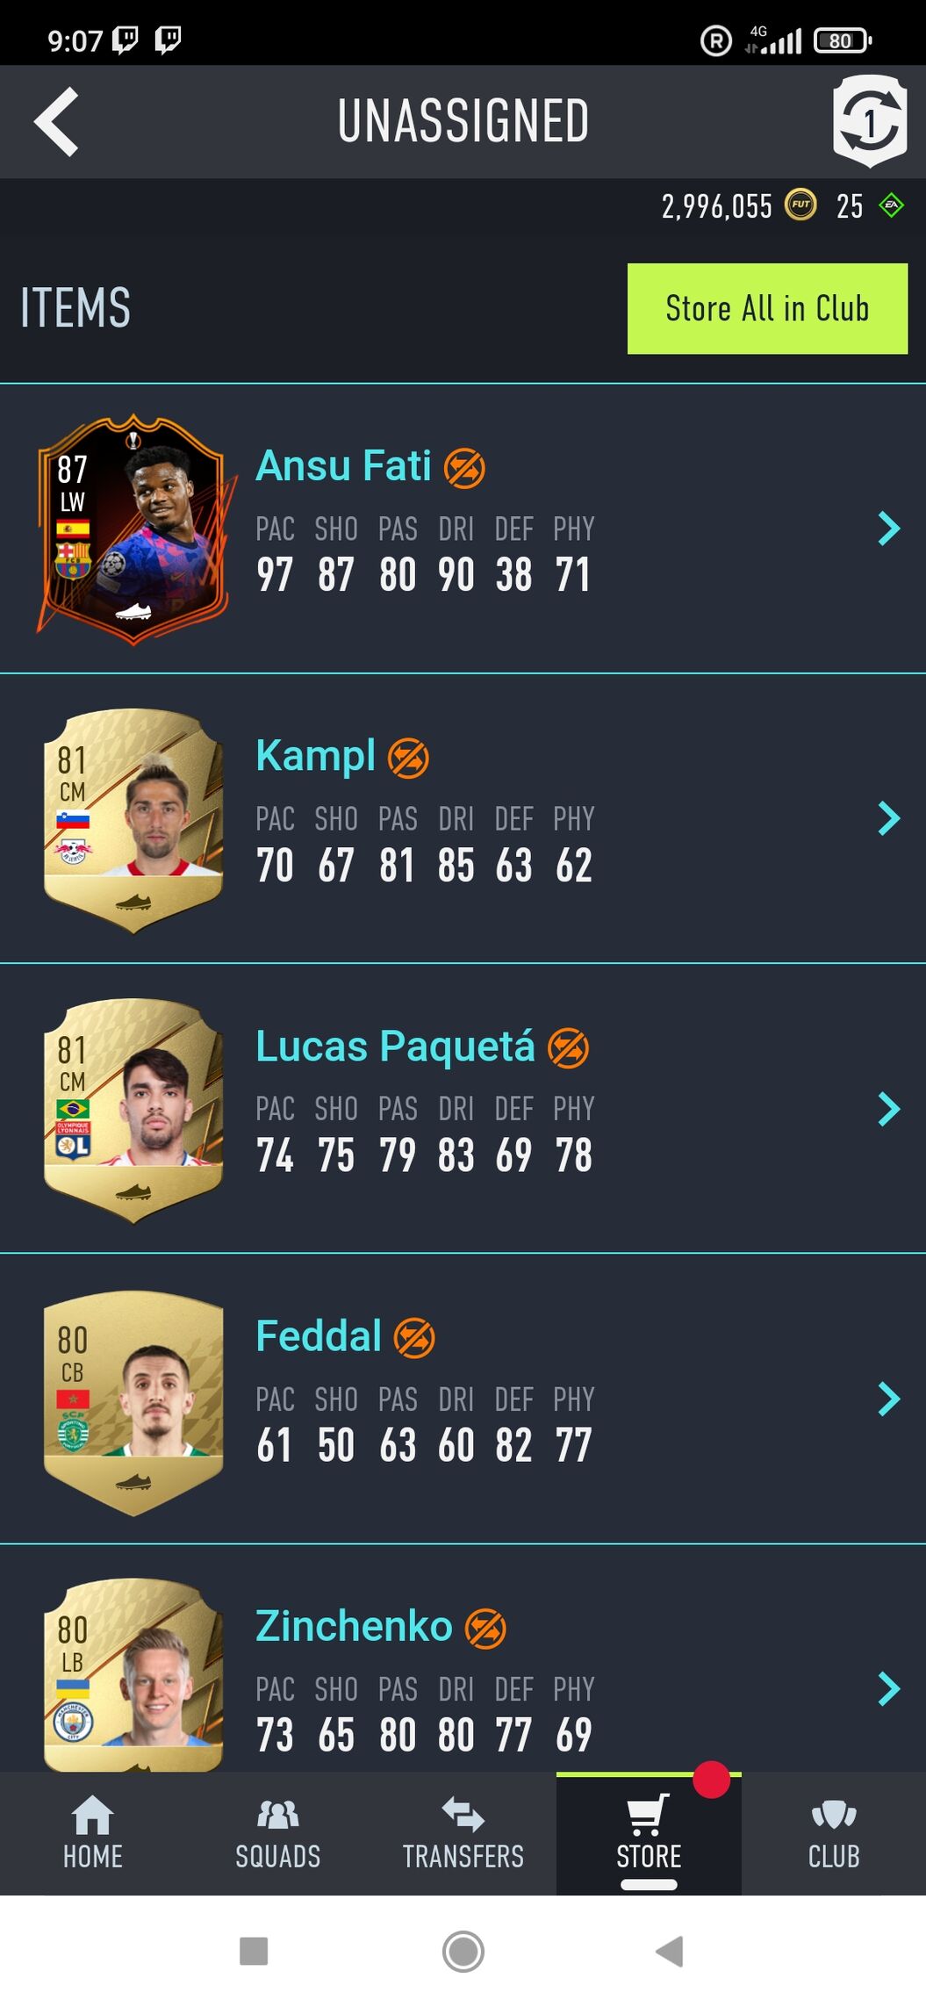The height and width of the screenshot is (2007, 926).
Task: Open the Squads tab
Action: [x=277, y=1833]
